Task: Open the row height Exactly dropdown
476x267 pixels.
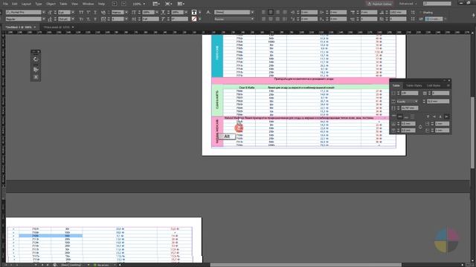Action: coord(408,102)
